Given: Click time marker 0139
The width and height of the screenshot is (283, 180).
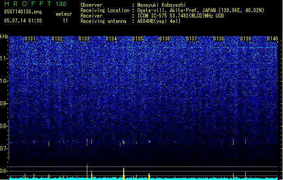Looking at the screenshot, I should click(246, 39).
